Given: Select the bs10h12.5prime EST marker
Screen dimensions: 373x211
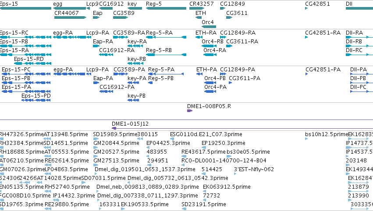Looking at the screenshot, I should (306, 139).
